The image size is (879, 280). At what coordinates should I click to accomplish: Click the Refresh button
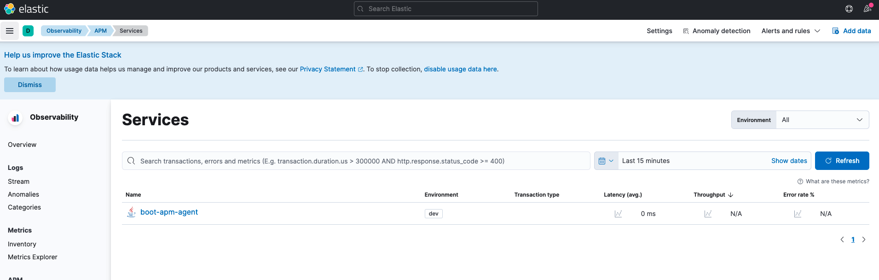point(842,161)
